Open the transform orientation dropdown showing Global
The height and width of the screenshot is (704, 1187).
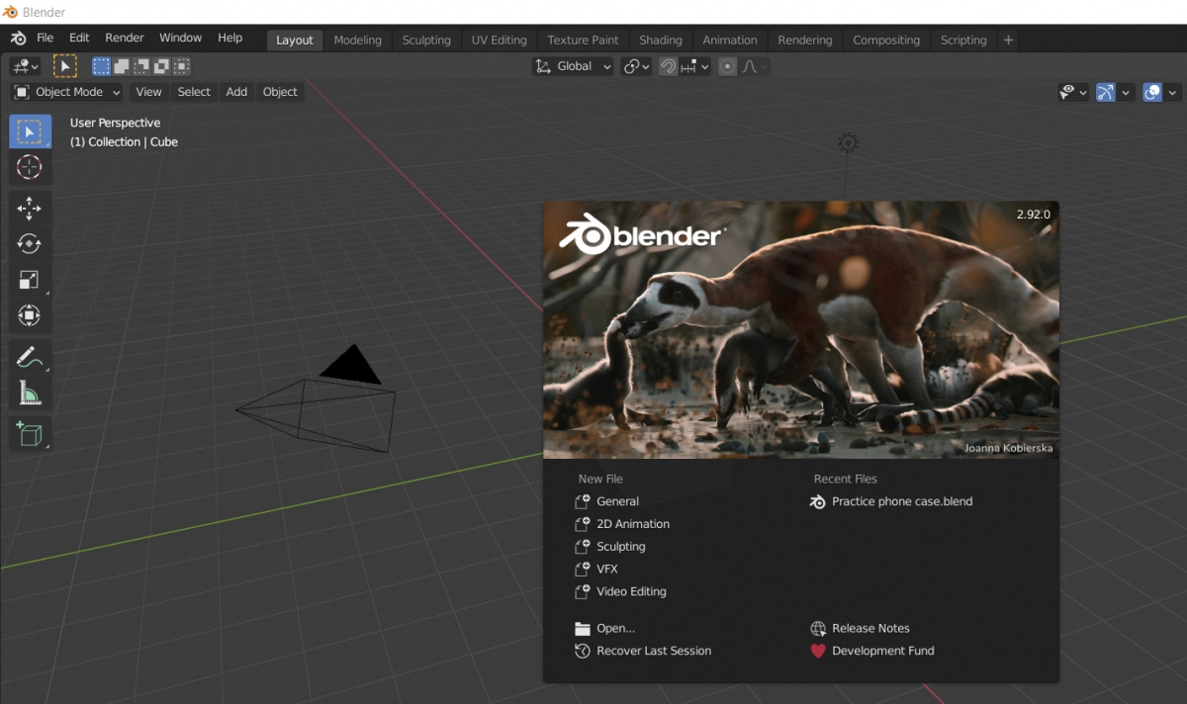click(x=574, y=66)
